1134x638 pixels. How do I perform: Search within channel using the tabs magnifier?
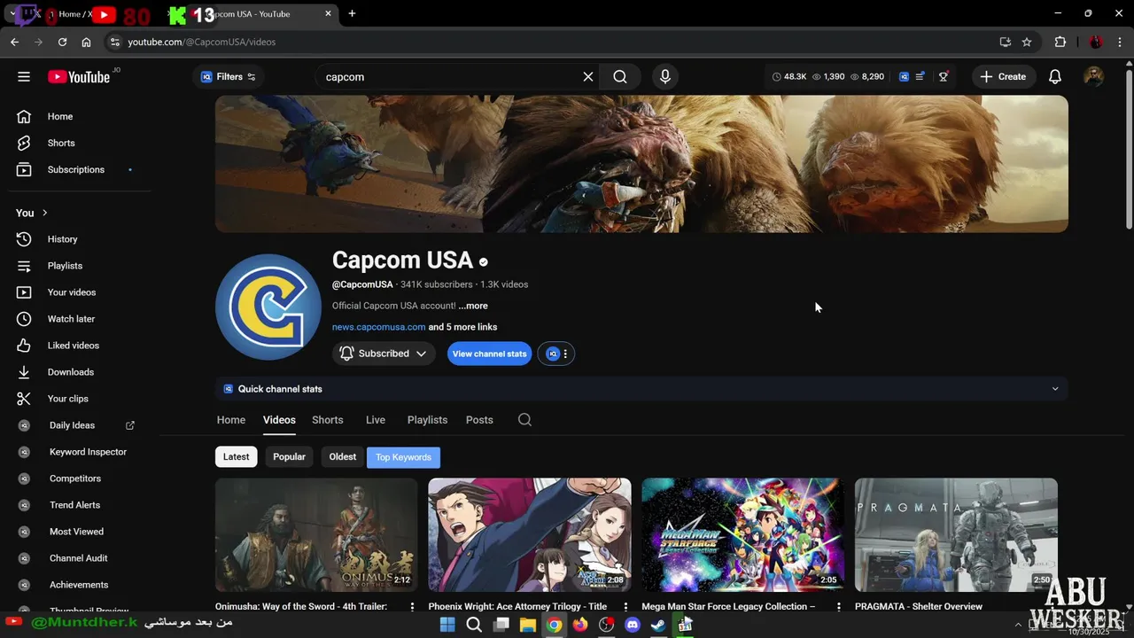coord(524,420)
